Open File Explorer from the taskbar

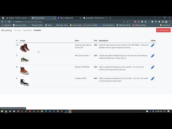tap(6, 111)
